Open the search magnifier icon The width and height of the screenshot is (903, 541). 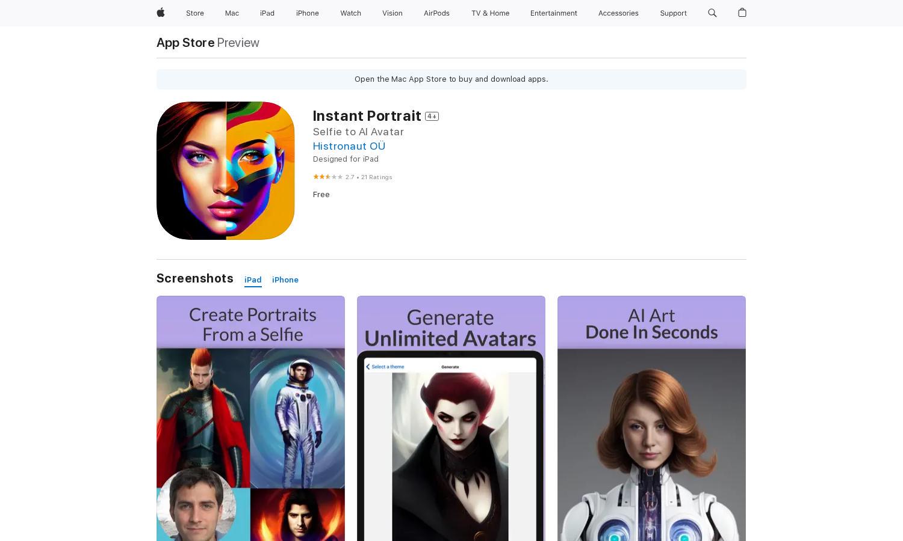pyautogui.click(x=712, y=13)
